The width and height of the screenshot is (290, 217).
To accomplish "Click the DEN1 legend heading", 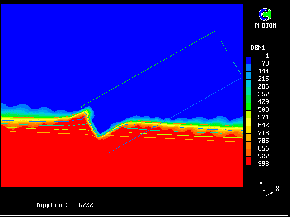I will pyautogui.click(x=258, y=47).
